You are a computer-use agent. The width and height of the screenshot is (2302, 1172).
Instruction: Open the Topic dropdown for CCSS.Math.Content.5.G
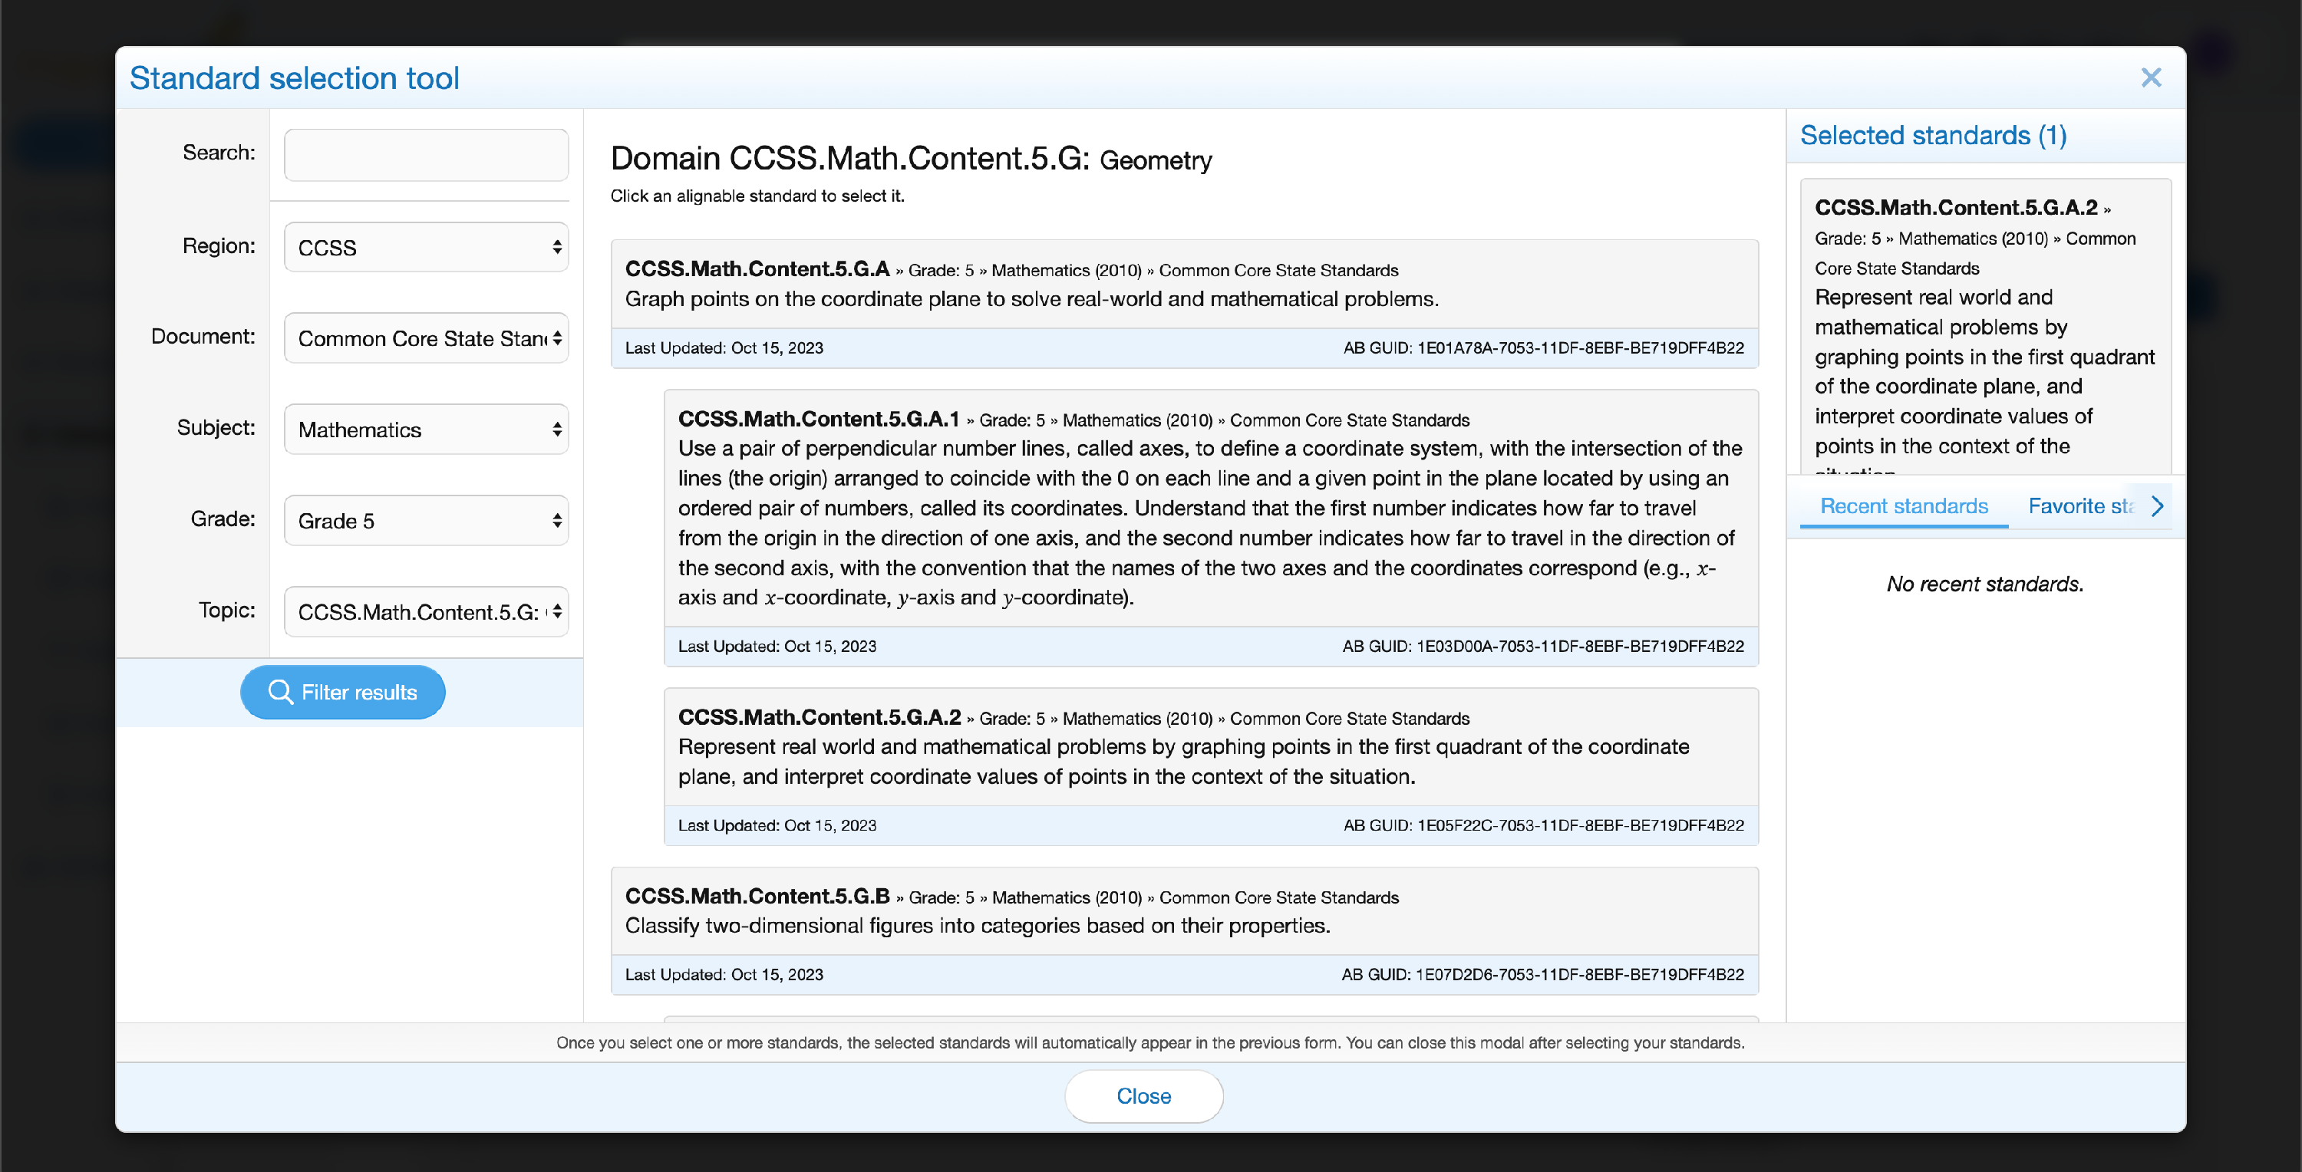(x=427, y=612)
